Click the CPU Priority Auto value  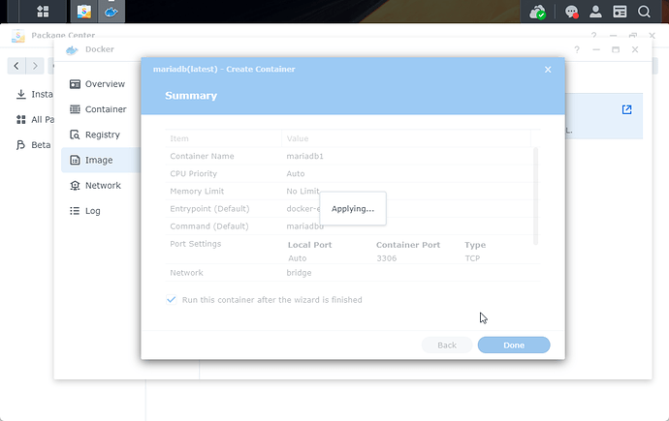pyautogui.click(x=296, y=173)
